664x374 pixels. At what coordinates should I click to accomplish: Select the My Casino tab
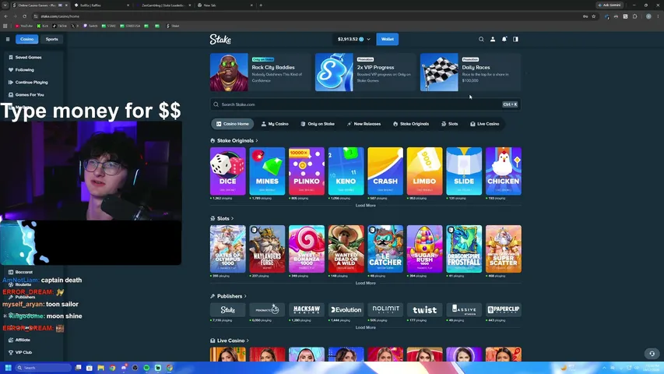275,124
